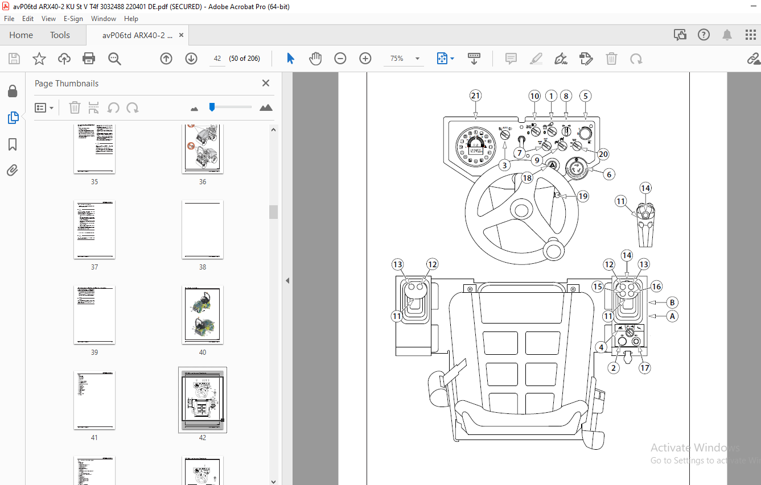Select the highlighter text tool
This screenshot has width=761, height=485.
(536, 59)
